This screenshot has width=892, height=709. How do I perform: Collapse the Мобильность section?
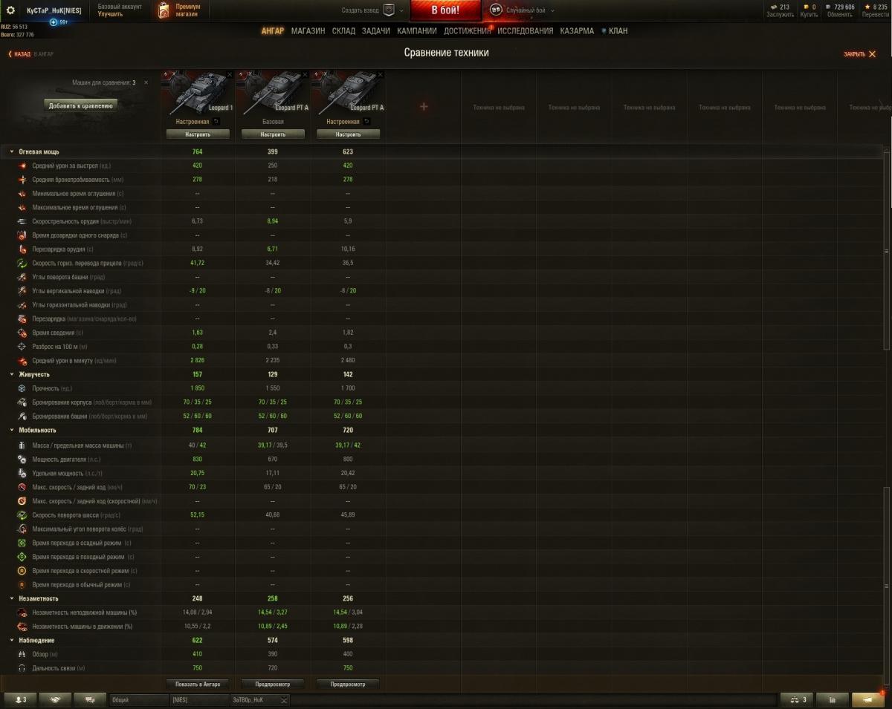[11, 430]
